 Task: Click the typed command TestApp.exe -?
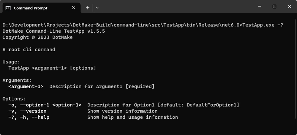click(x=263, y=25)
